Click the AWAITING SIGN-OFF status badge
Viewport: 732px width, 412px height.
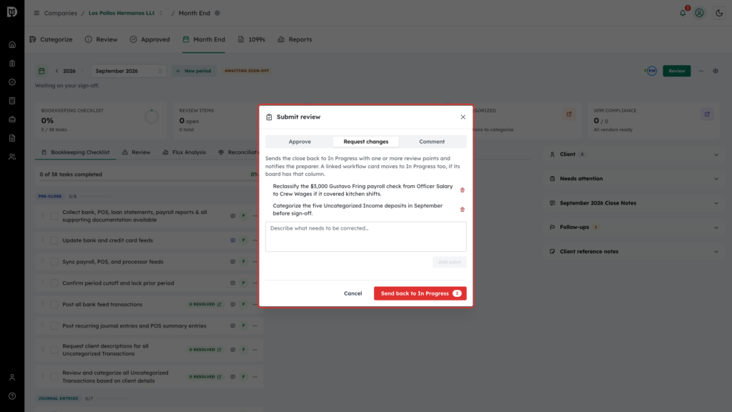coord(247,71)
